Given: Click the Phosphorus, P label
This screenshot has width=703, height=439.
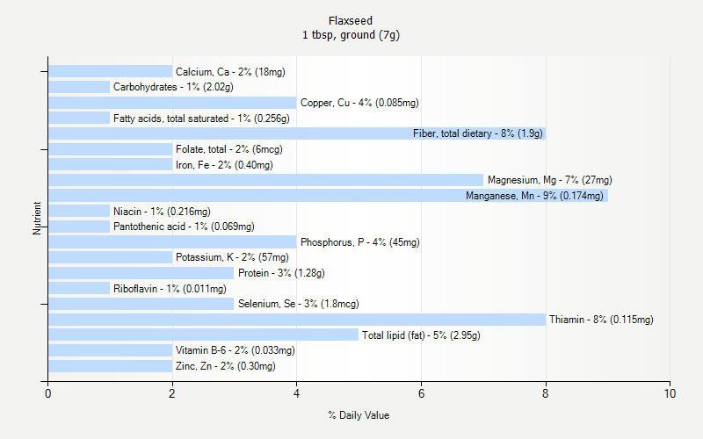Looking at the screenshot, I should 359,242.
